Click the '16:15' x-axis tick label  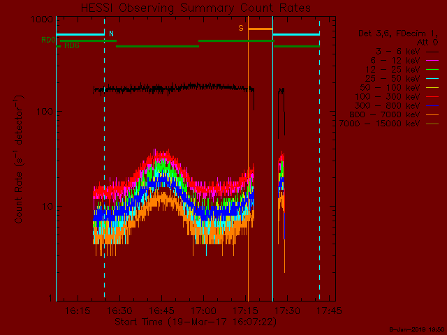[78, 311]
